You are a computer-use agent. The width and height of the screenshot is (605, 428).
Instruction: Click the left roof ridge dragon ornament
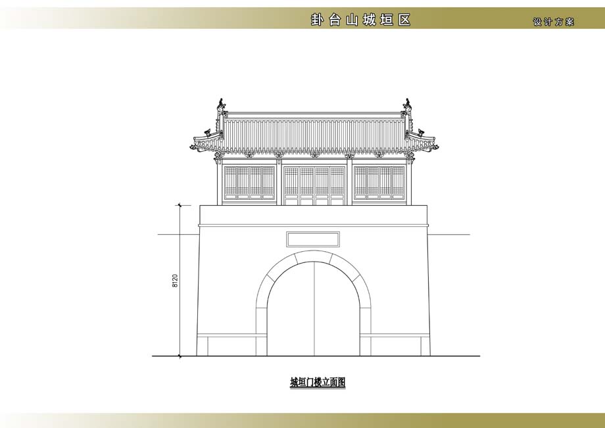(222, 105)
